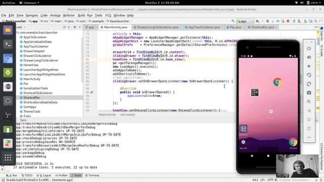324x182 pixels.
Task: Switch to the AppTouchListener.java tab
Action: click(x=204, y=27)
